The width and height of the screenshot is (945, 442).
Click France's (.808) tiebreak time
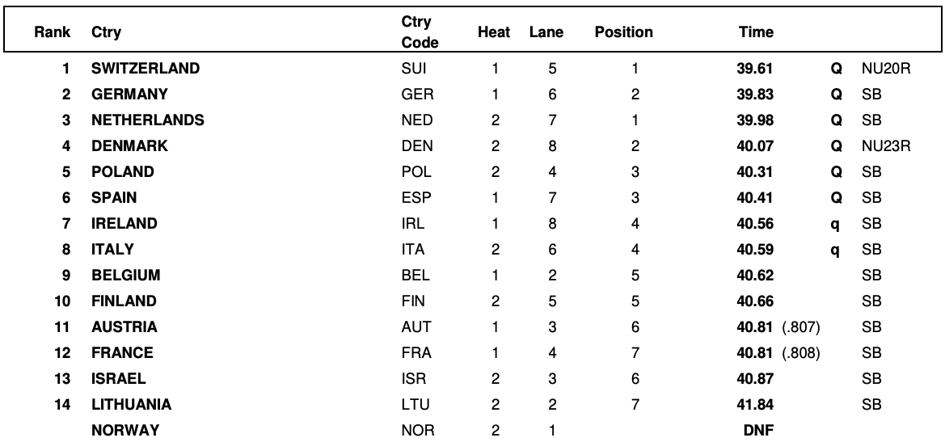802,353
